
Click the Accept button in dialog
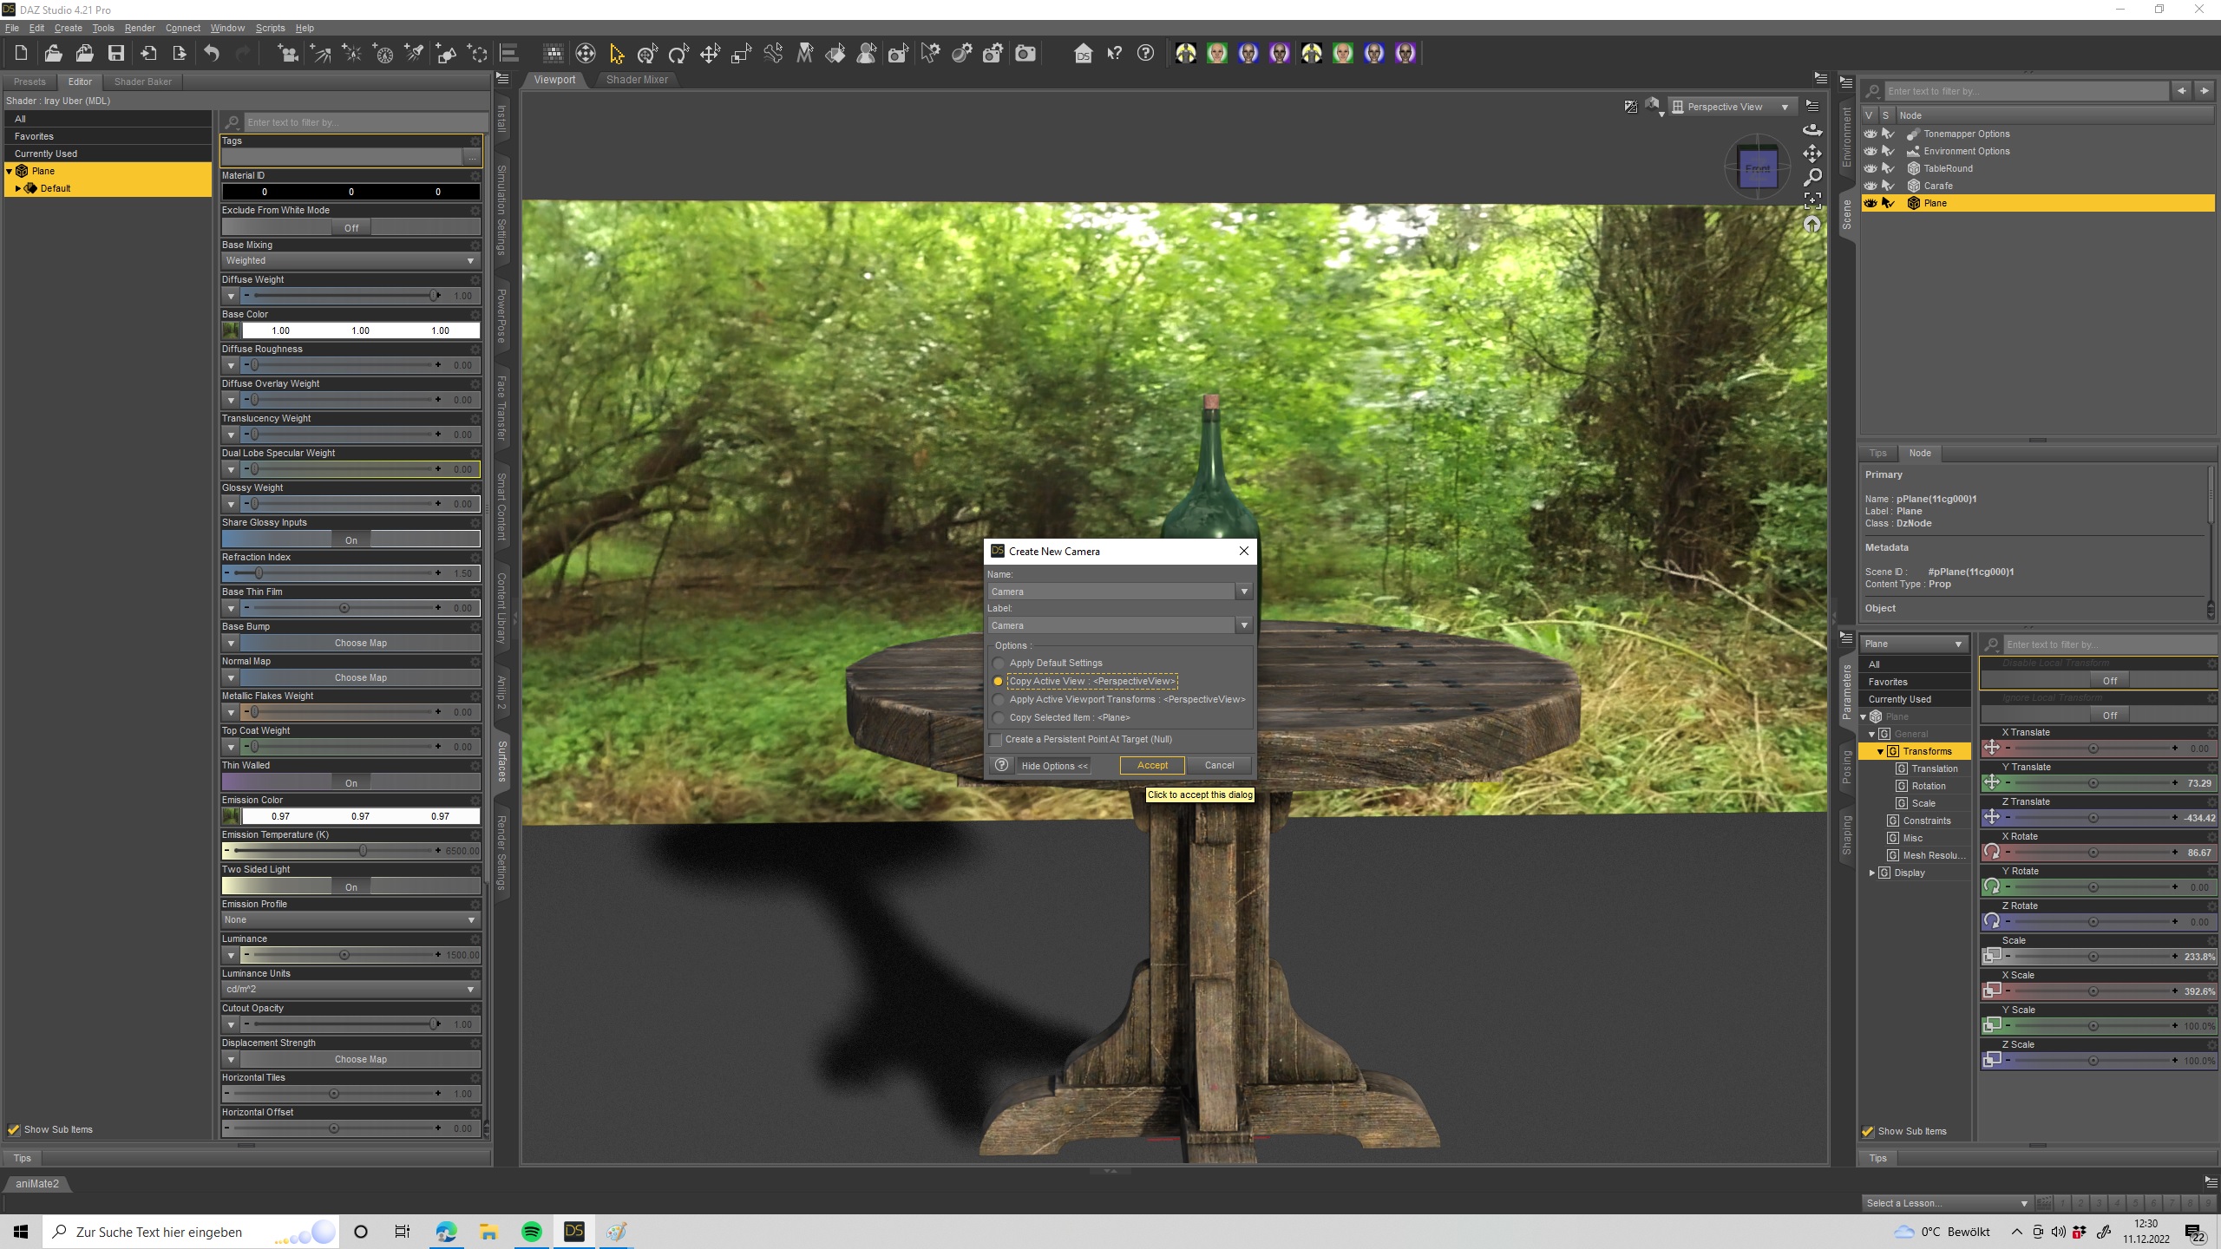[x=1152, y=765]
